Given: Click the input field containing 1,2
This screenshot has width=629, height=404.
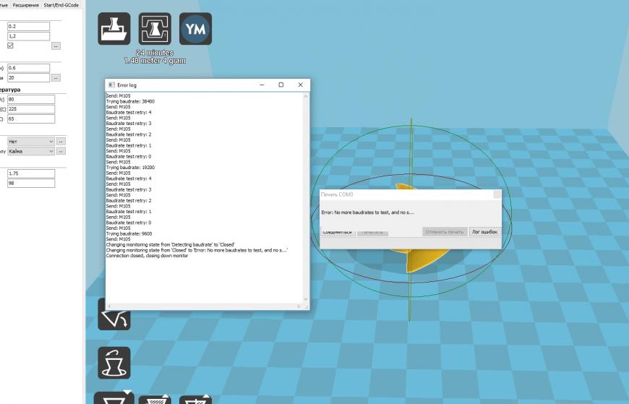Looking at the screenshot, I should pyautogui.click(x=28, y=36).
